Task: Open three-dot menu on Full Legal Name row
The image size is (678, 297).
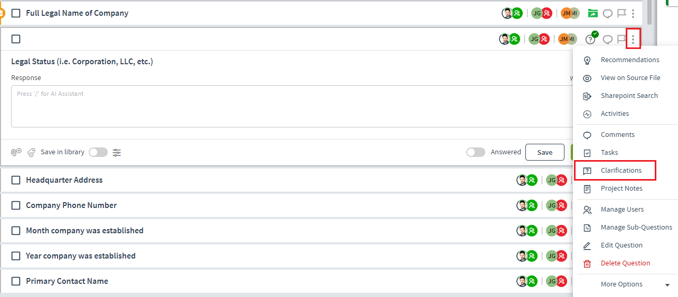Action: coord(633,14)
